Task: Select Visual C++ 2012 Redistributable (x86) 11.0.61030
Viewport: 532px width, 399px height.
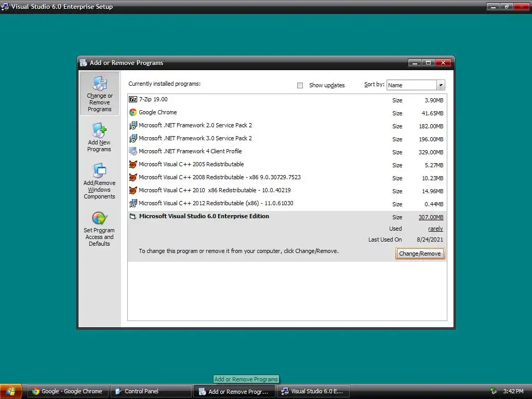Action: coord(287,204)
